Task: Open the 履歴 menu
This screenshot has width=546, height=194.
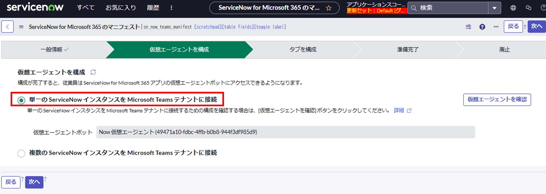Action: pos(153,8)
